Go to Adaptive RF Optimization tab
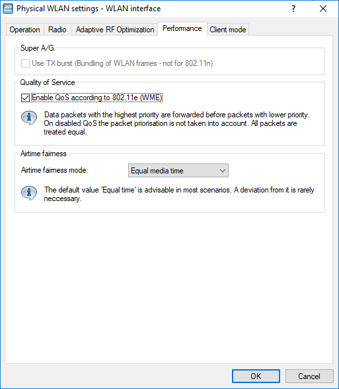Image resolution: width=339 pixels, height=389 pixels. tap(115, 30)
